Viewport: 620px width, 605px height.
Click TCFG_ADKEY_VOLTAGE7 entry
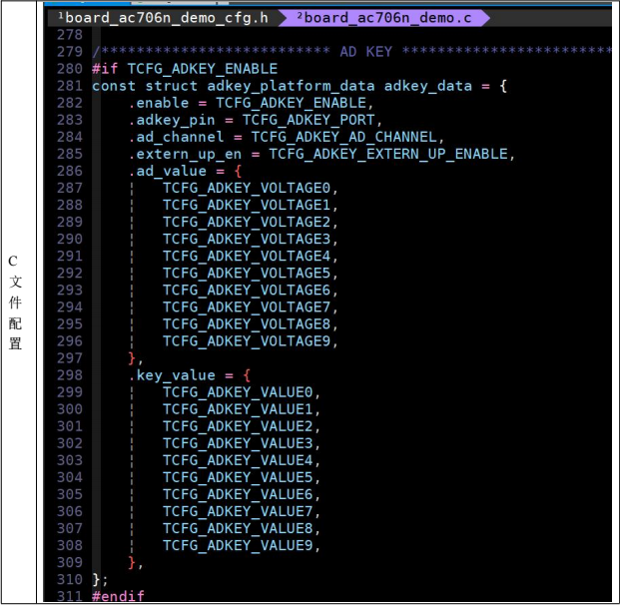tap(247, 307)
